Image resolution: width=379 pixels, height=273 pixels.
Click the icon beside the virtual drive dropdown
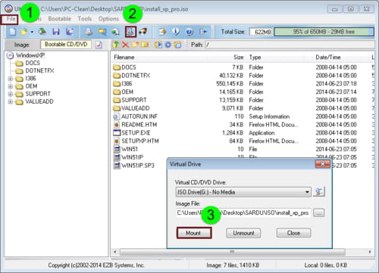pyautogui.click(x=319, y=192)
